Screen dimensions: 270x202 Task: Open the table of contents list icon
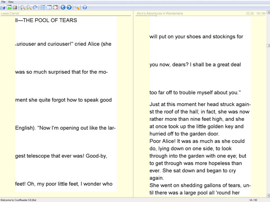point(43,7)
